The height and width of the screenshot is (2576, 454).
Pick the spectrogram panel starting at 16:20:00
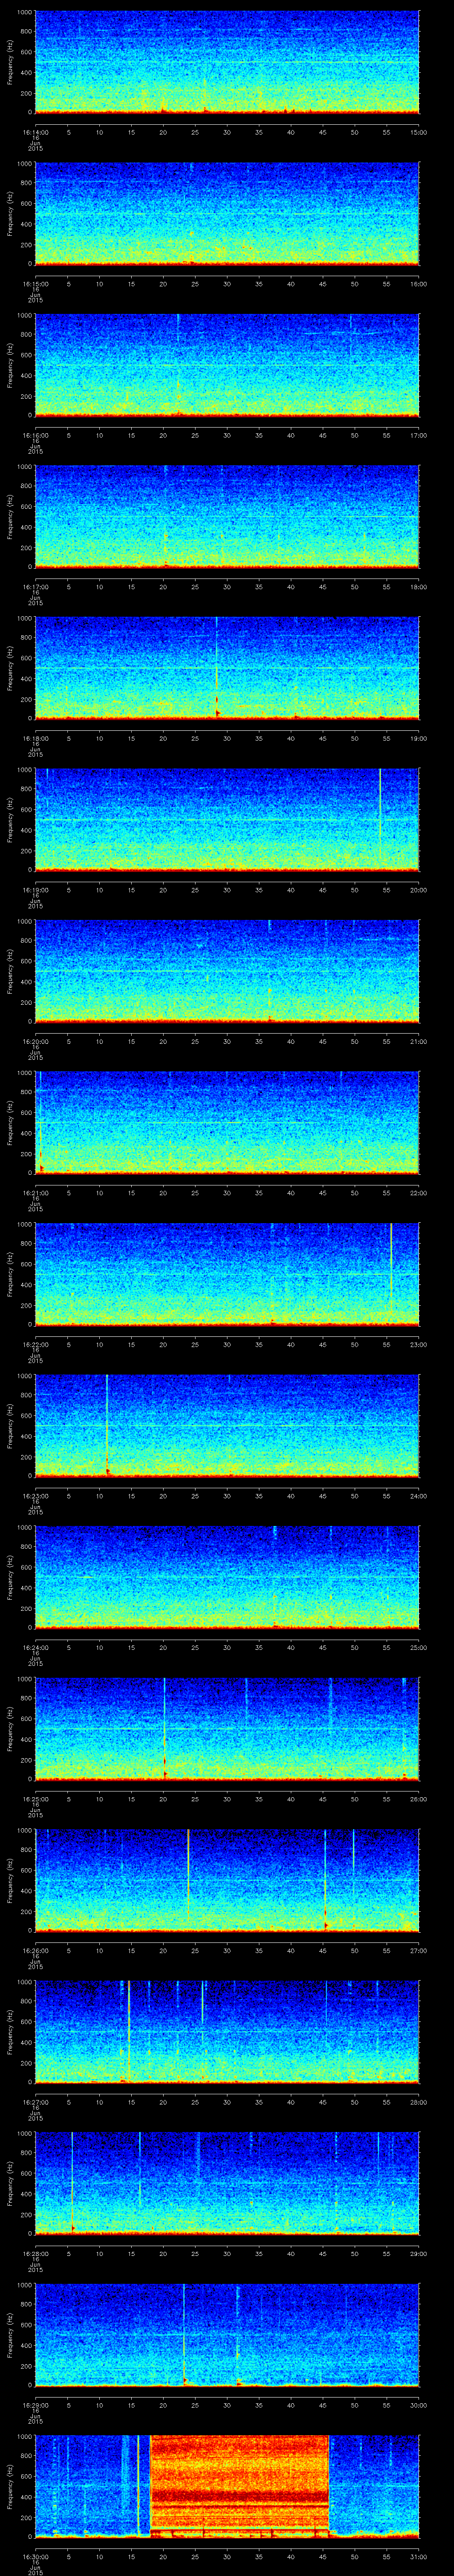click(x=227, y=971)
